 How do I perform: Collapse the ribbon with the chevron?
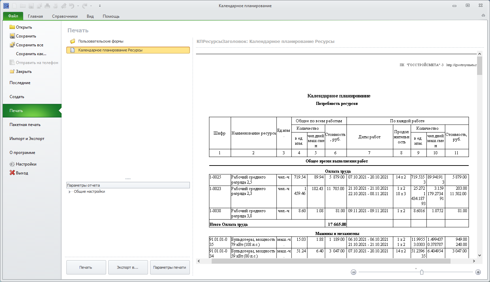point(483,15)
